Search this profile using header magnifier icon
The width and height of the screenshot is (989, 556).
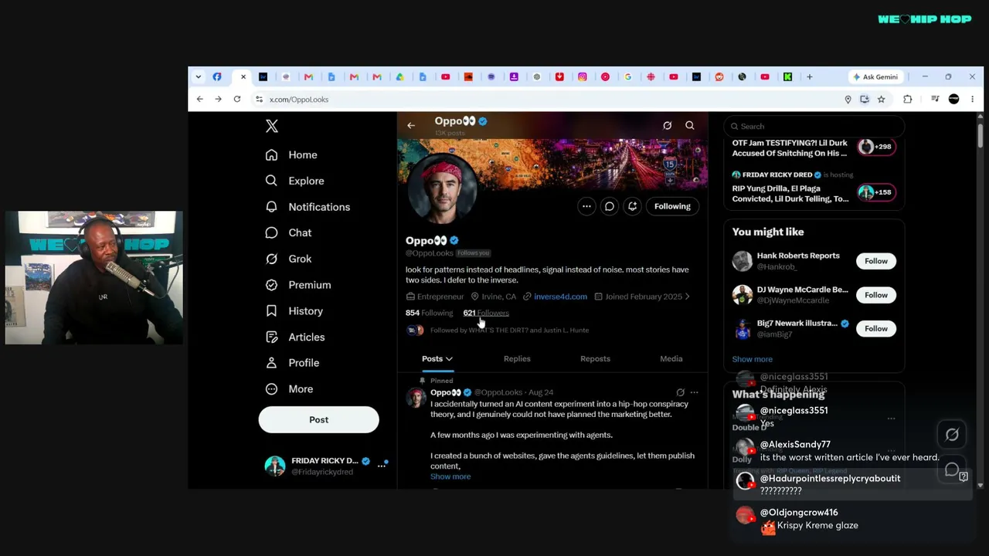(690, 125)
